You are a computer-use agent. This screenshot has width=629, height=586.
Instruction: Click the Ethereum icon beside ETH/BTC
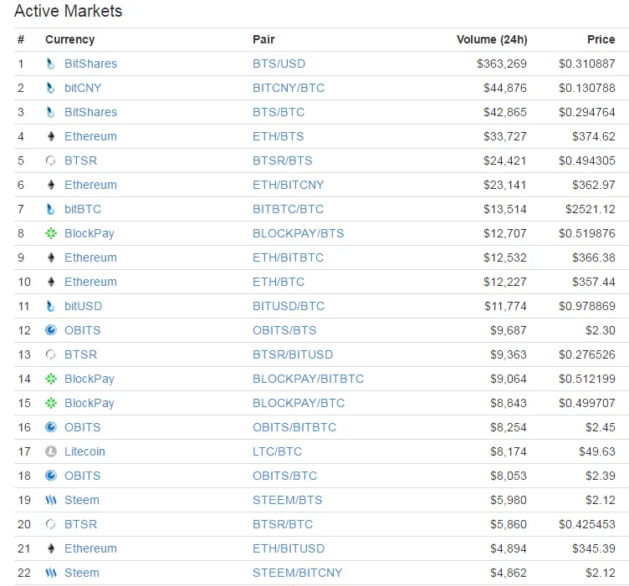click(x=50, y=282)
